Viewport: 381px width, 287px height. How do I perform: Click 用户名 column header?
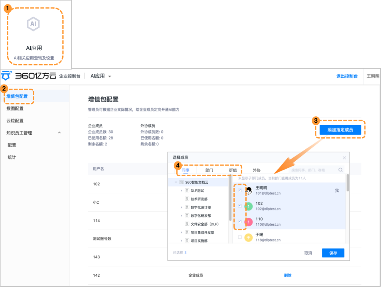pos(98,169)
